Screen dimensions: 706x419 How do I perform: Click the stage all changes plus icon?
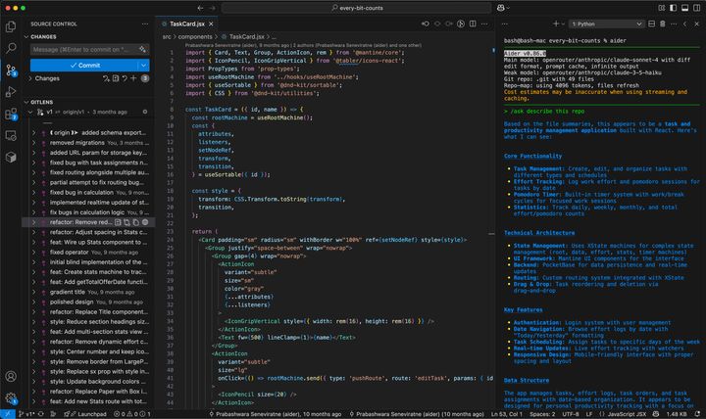pos(133,78)
